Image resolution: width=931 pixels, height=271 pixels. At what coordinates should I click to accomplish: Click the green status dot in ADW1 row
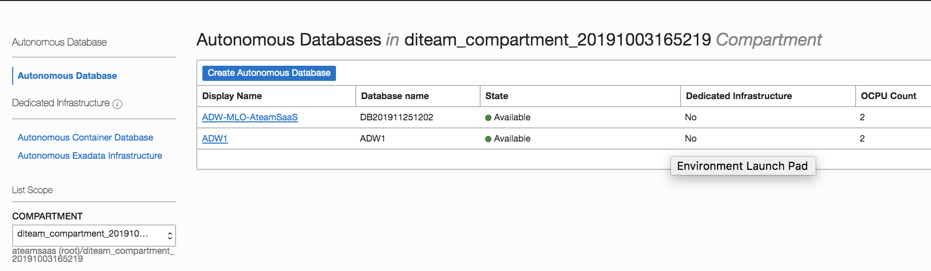click(488, 139)
